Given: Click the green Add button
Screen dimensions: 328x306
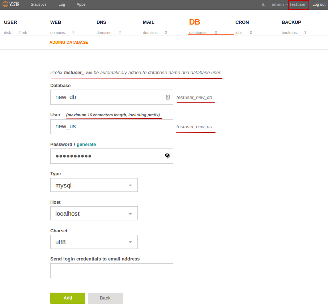Looking at the screenshot, I should (68, 298).
